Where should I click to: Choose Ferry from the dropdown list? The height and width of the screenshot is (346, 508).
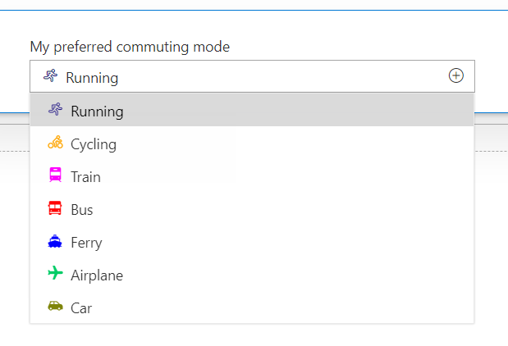(86, 243)
